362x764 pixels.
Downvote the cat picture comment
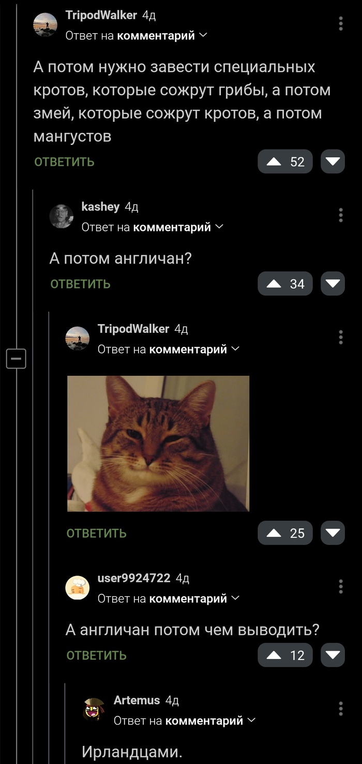point(333,533)
